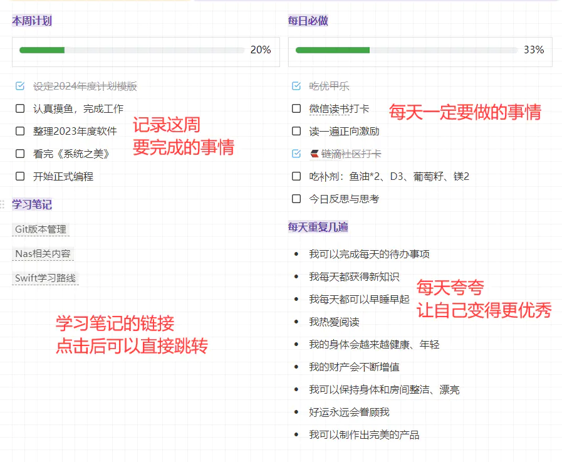
Task: Click the 整理2023年度软件 task text
Action: click(75, 131)
